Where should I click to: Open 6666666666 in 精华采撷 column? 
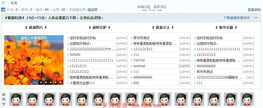pyautogui.click(x=206, y=66)
